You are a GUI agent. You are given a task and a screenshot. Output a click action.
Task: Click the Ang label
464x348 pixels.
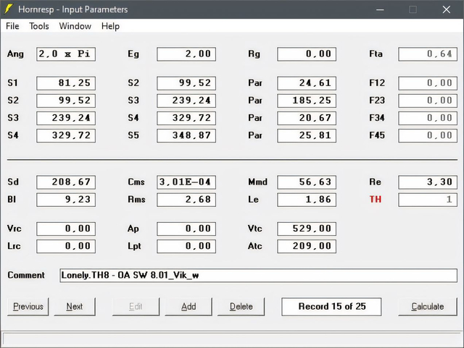(15, 54)
